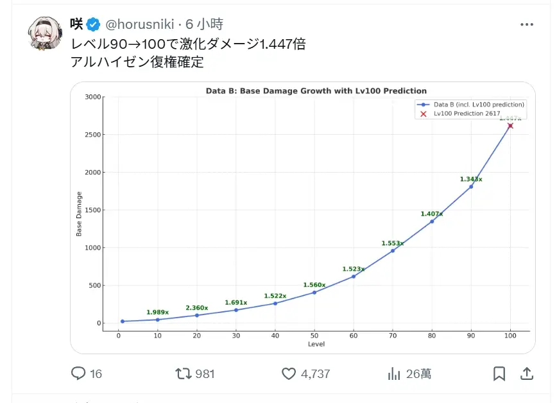
Task: Click the 2.360x label on the chart
Action: pos(197,308)
